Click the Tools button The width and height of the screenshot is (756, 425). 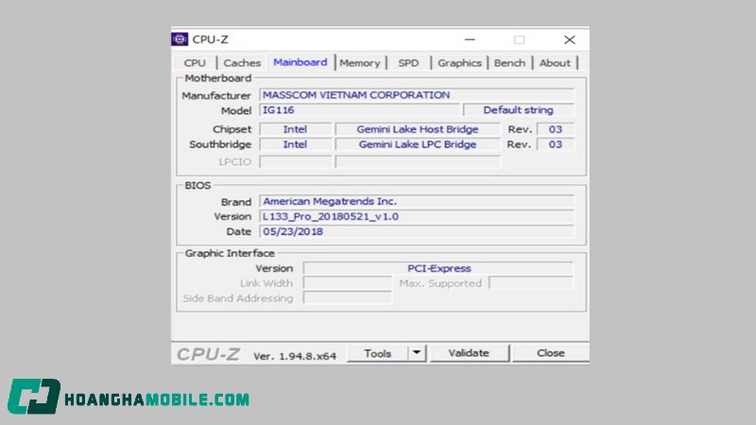click(x=377, y=353)
